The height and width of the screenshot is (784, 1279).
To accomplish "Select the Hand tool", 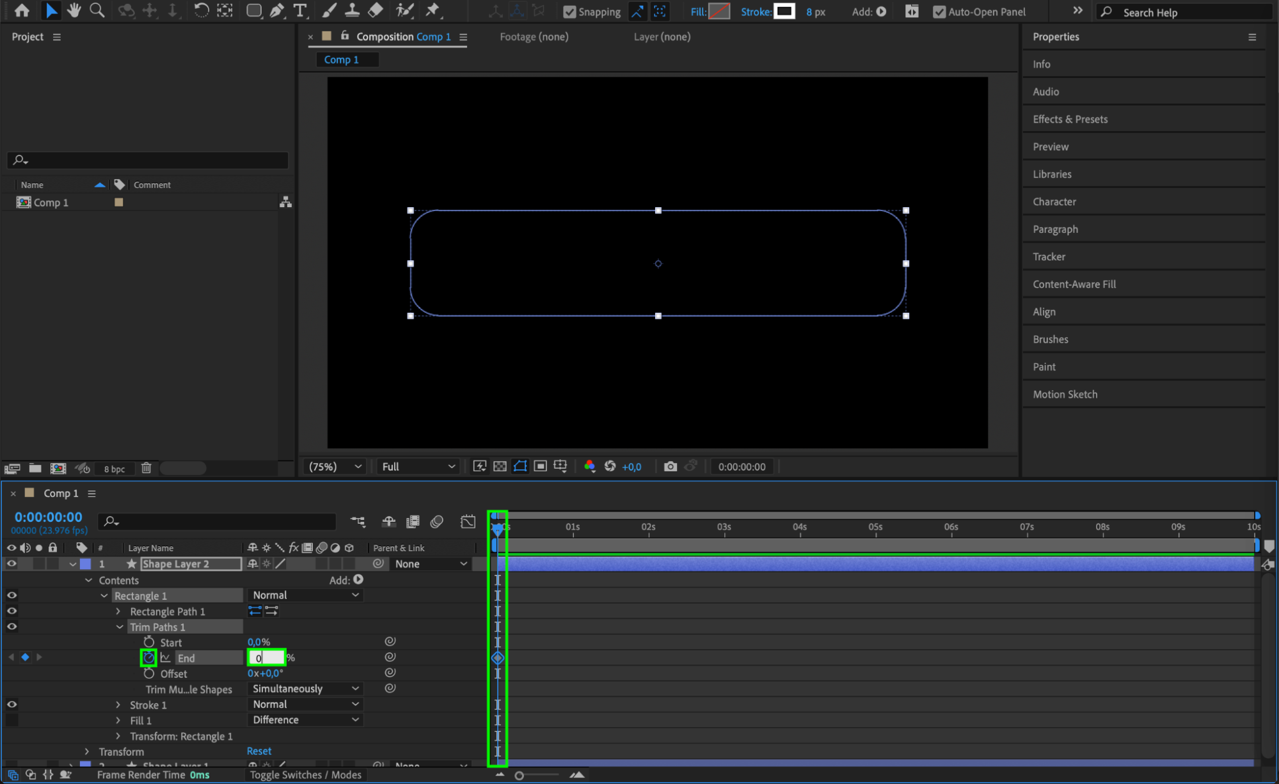I will [74, 10].
